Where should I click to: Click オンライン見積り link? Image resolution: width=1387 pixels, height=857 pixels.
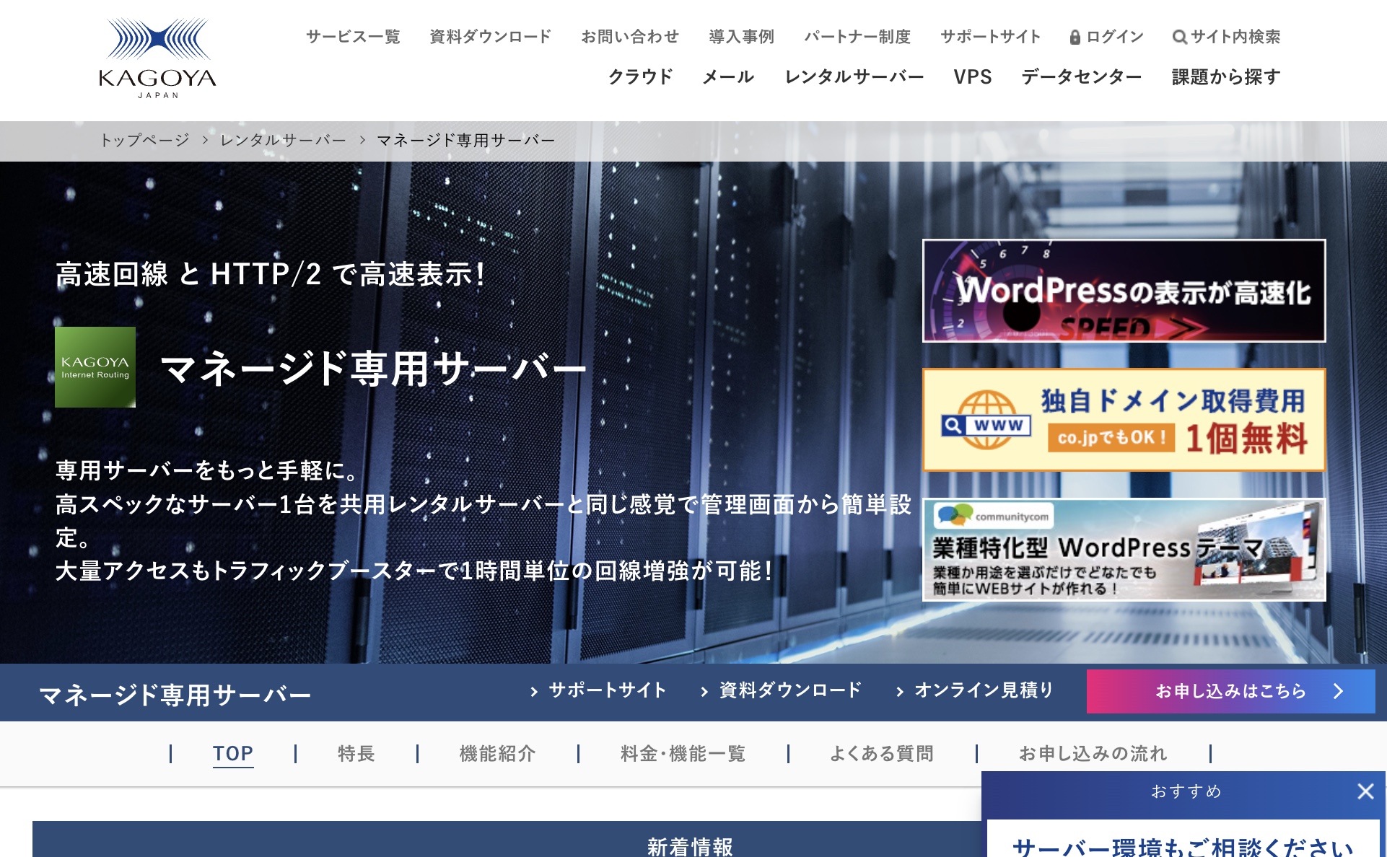pyautogui.click(x=983, y=690)
